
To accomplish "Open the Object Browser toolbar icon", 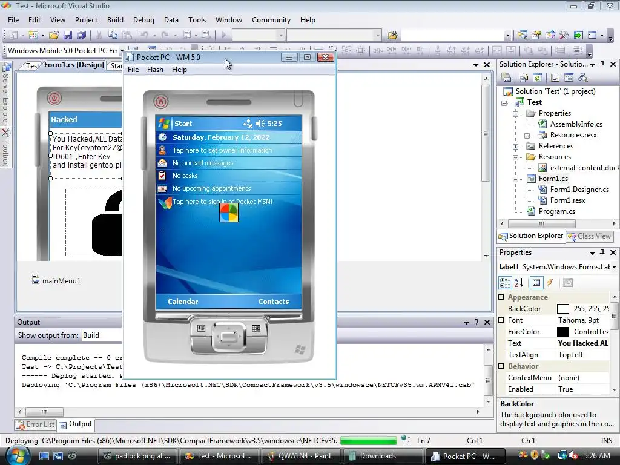I will point(550,36).
